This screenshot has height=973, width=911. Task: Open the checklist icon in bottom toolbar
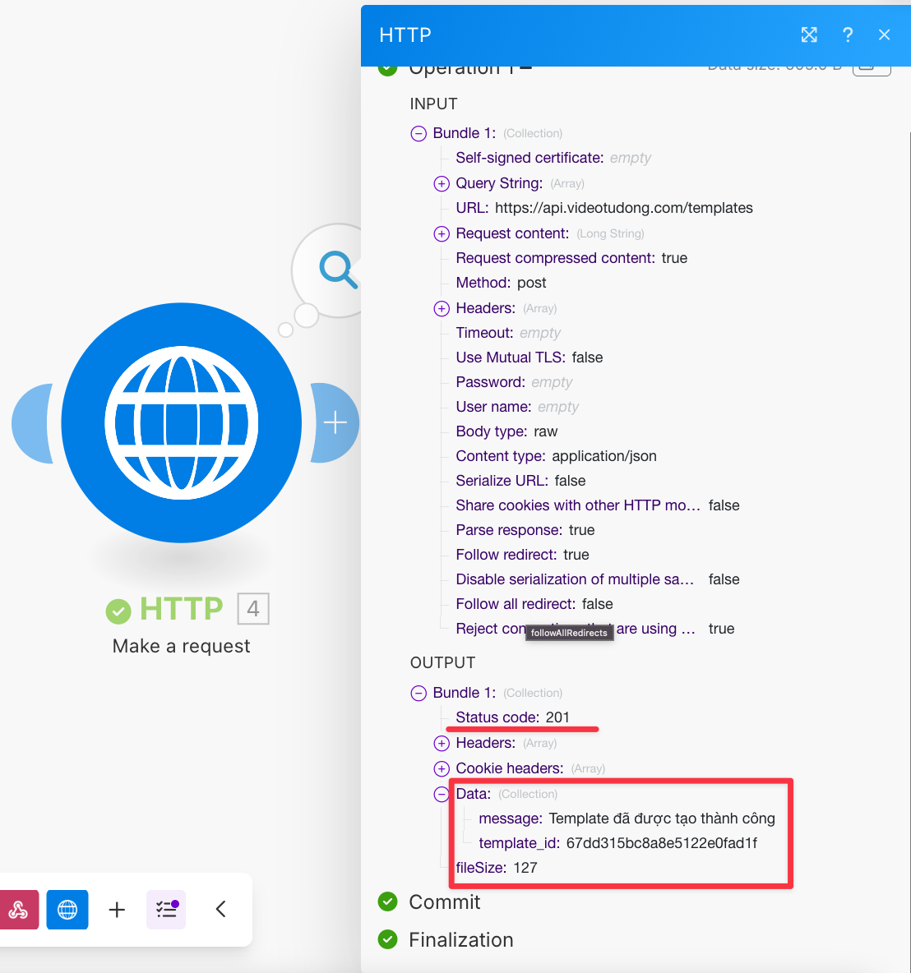click(x=166, y=909)
